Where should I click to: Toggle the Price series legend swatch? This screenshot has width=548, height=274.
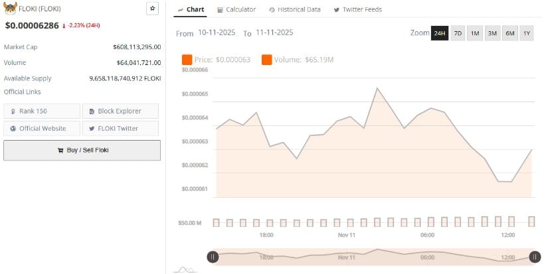click(187, 60)
